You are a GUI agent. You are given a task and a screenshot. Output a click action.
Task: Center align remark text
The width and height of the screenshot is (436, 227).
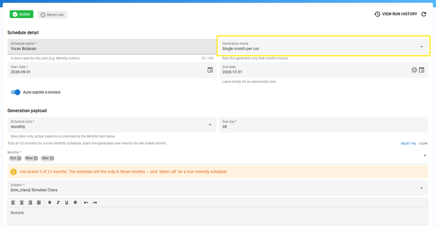tap(22, 202)
